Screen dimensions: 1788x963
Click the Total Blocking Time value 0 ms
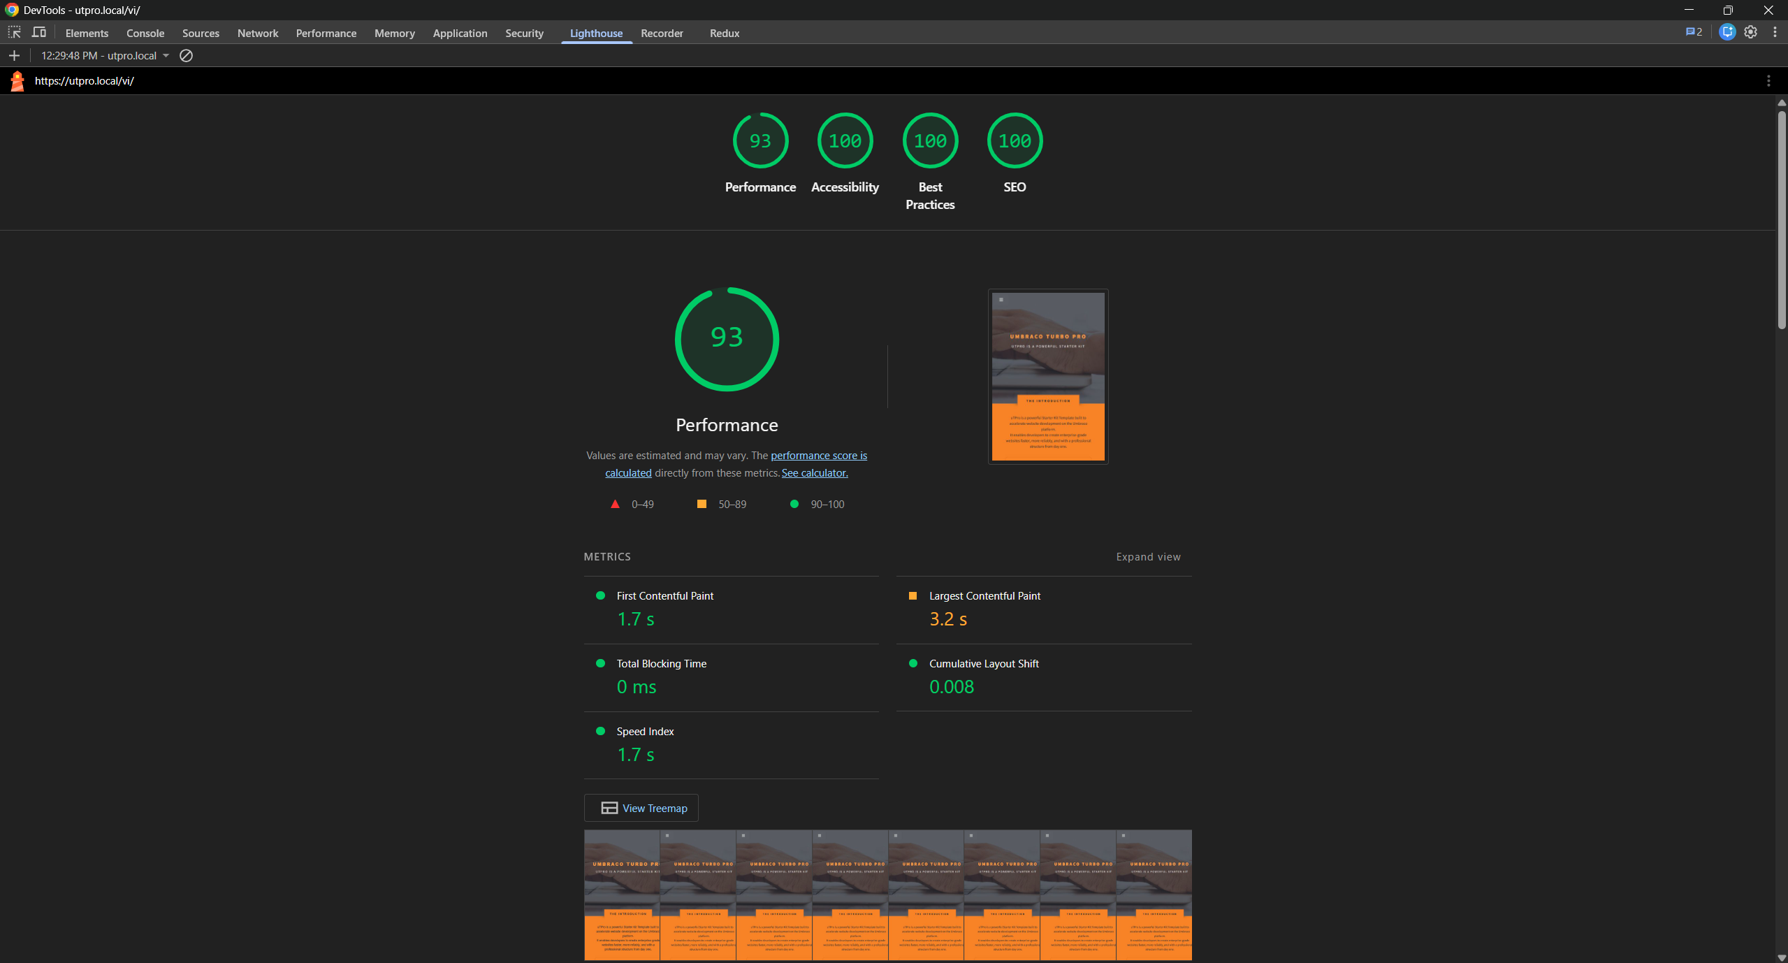coord(637,687)
